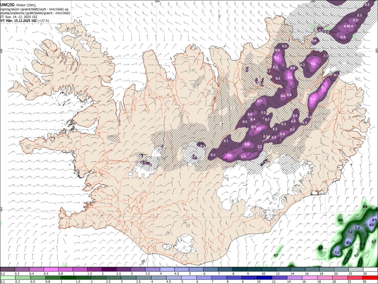This screenshot has width=378, height=284.
Task: Click the 'VT: Mán. 15.12.2025 18Z' valid time
Action: pos(19,21)
